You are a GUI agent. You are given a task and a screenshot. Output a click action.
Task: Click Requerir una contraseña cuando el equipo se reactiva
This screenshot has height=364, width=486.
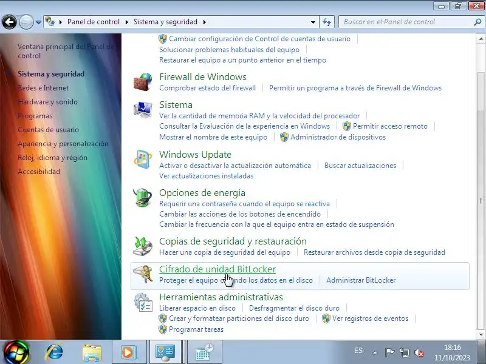point(245,204)
